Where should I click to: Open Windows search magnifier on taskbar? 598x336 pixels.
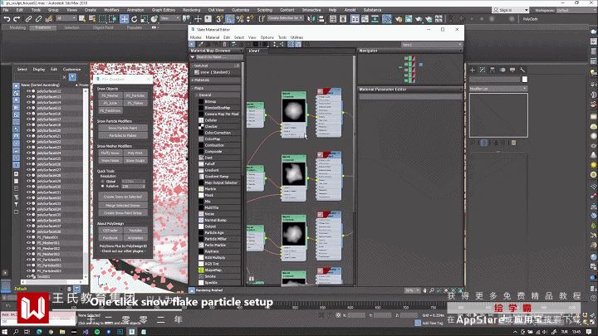16,332
